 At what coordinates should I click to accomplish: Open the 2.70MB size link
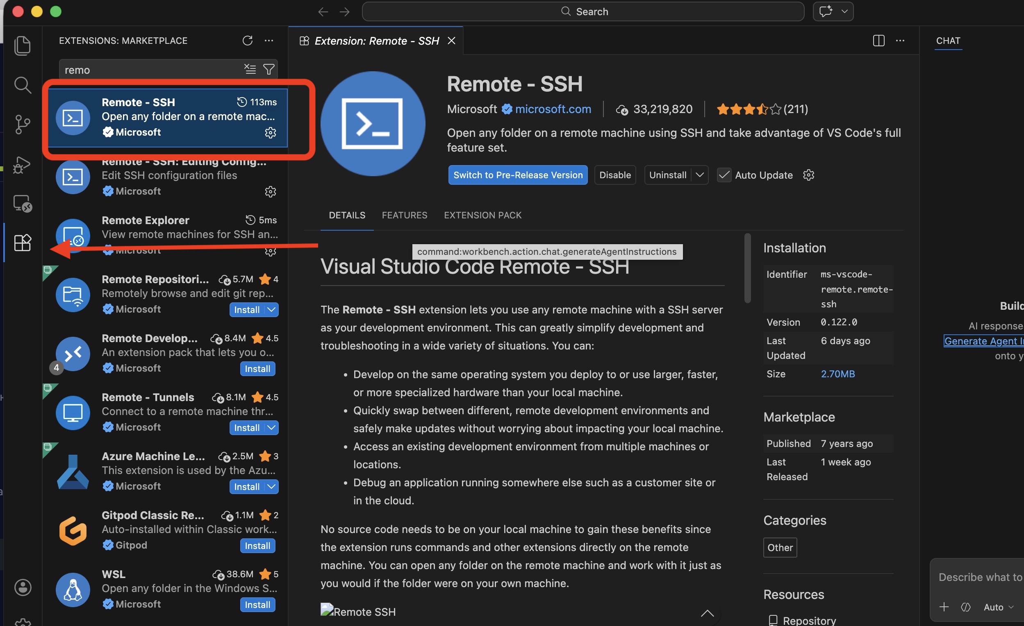click(x=838, y=374)
